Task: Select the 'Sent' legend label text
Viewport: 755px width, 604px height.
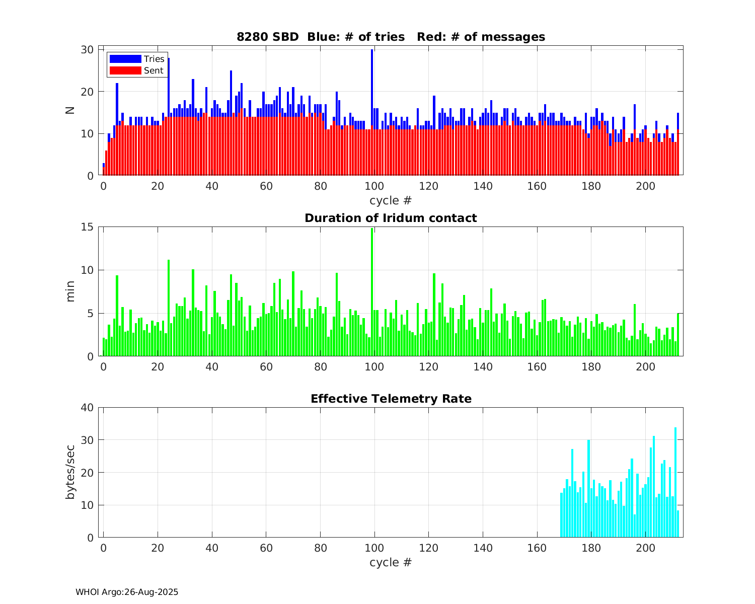Action: pyautogui.click(x=154, y=70)
